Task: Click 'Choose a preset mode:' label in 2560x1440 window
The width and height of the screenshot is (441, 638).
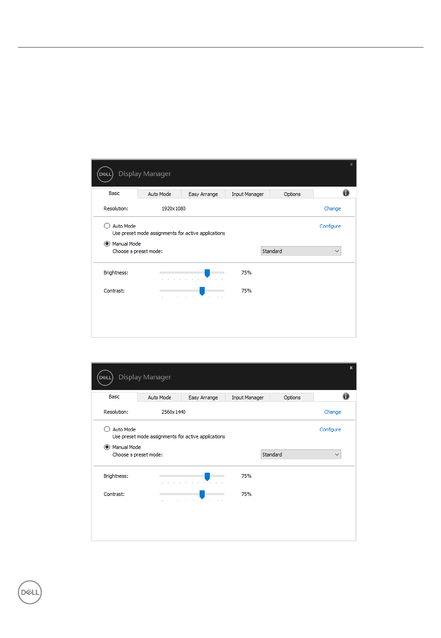Action: pyautogui.click(x=137, y=455)
